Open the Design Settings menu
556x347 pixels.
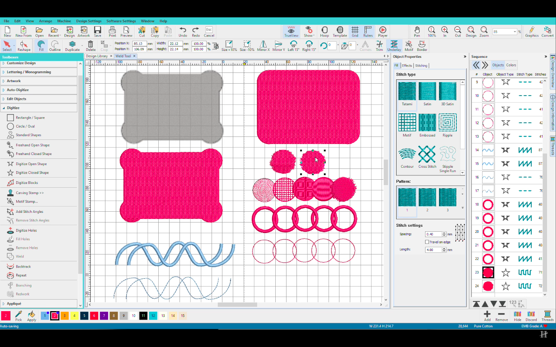(x=88, y=21)
